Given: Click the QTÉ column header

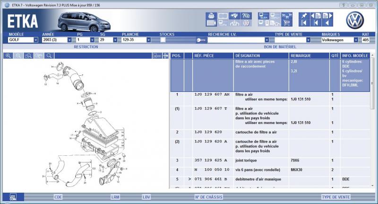Looking at the screenshot, I should pyautogui.click(x=335, y=56).
